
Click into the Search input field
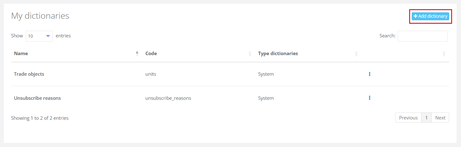[x=422, y=36]
